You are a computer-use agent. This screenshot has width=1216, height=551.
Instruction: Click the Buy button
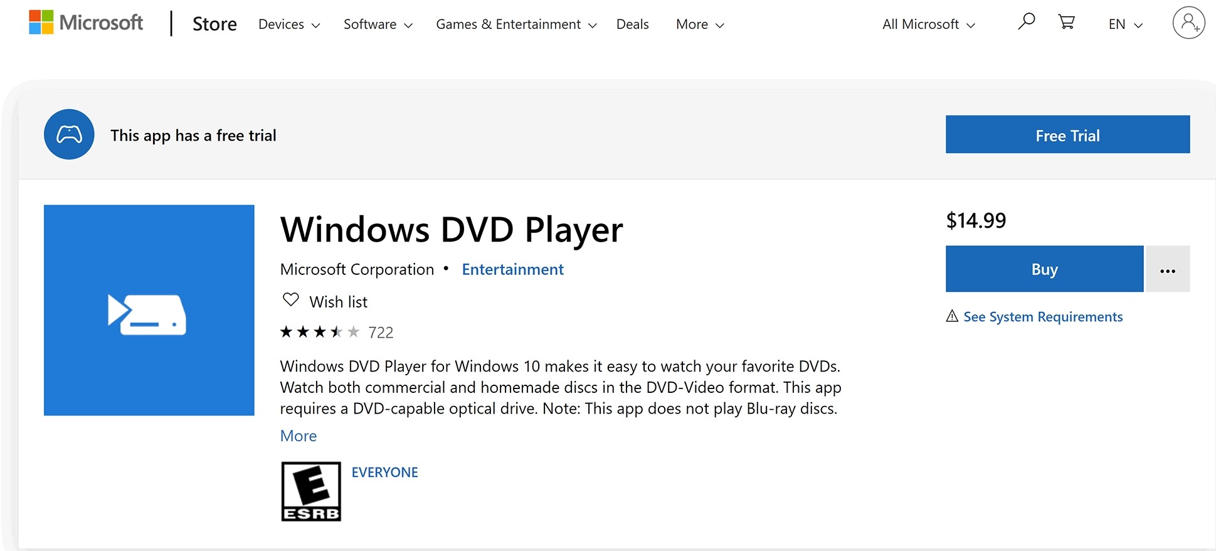1044,269
